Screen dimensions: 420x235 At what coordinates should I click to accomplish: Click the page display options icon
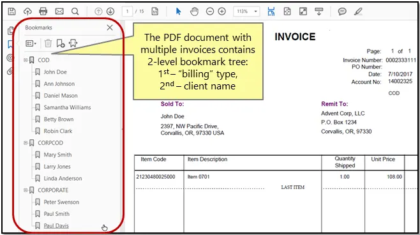(x=155, y=11)
